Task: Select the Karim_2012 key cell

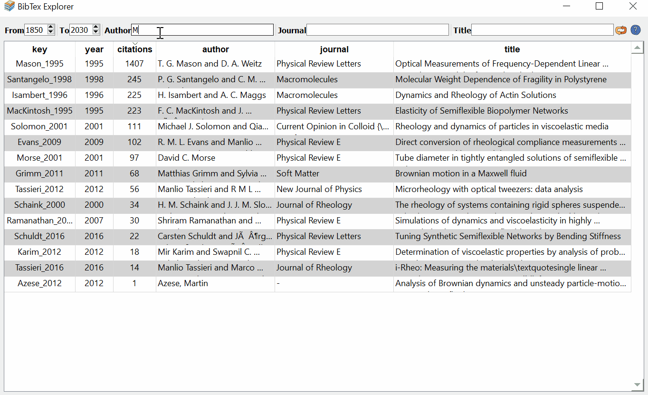Action: click(40, 252)
